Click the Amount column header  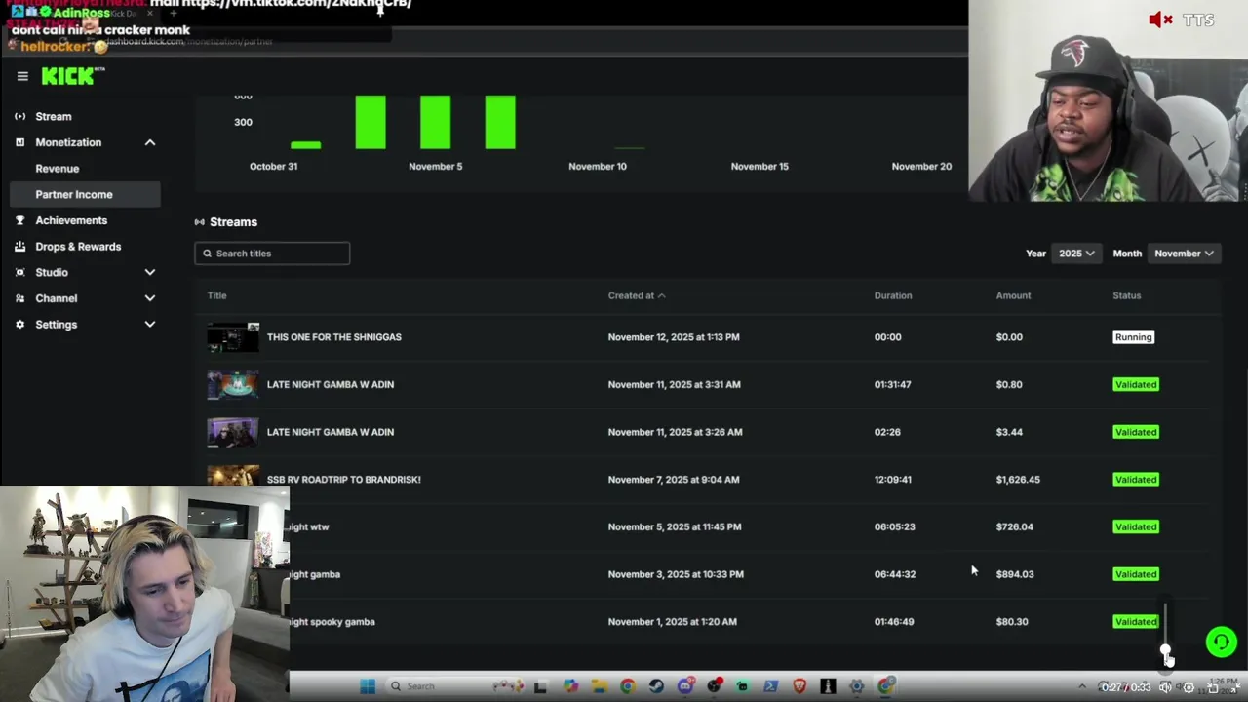pos(1013,295)
